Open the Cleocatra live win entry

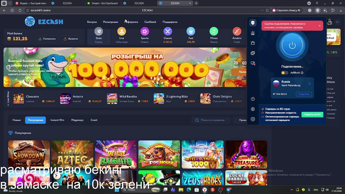pos(34,99)
